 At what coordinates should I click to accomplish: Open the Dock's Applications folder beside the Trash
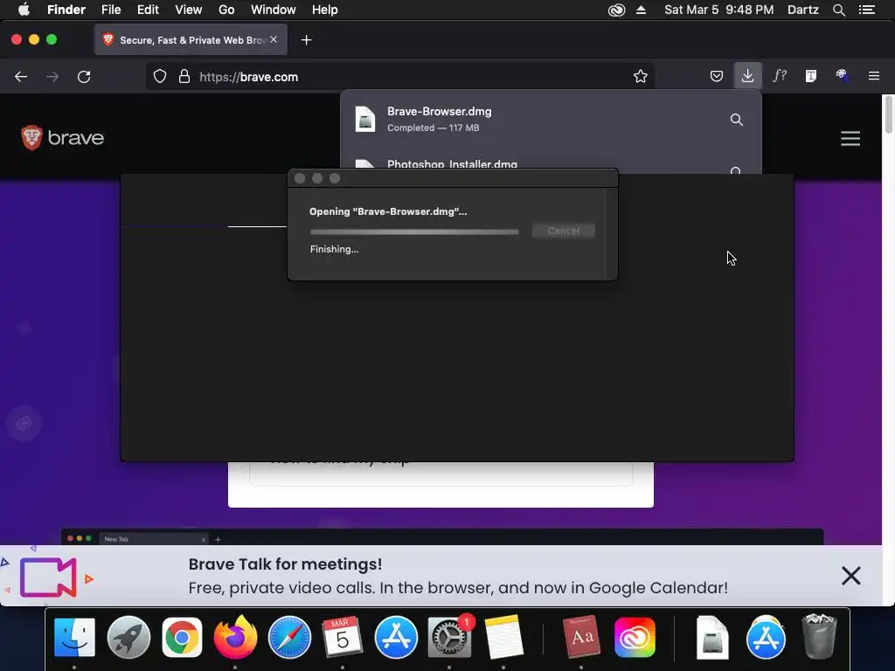[766, 637]
